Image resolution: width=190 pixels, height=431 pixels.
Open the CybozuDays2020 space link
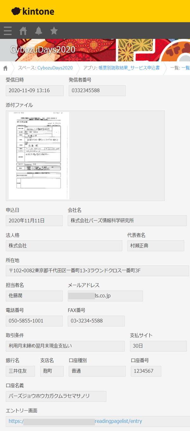click(x=55, y=68)
